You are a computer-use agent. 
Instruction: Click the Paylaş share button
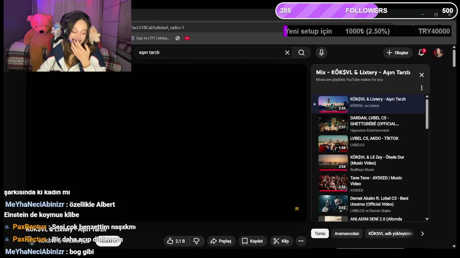(x=221, y=241)
